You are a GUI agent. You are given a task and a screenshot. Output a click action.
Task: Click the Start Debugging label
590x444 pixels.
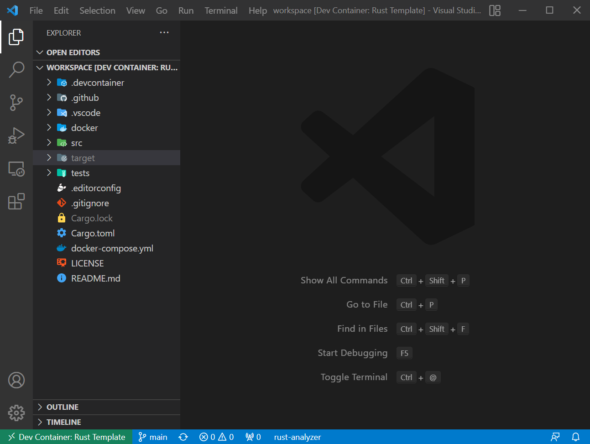(353, 353)
